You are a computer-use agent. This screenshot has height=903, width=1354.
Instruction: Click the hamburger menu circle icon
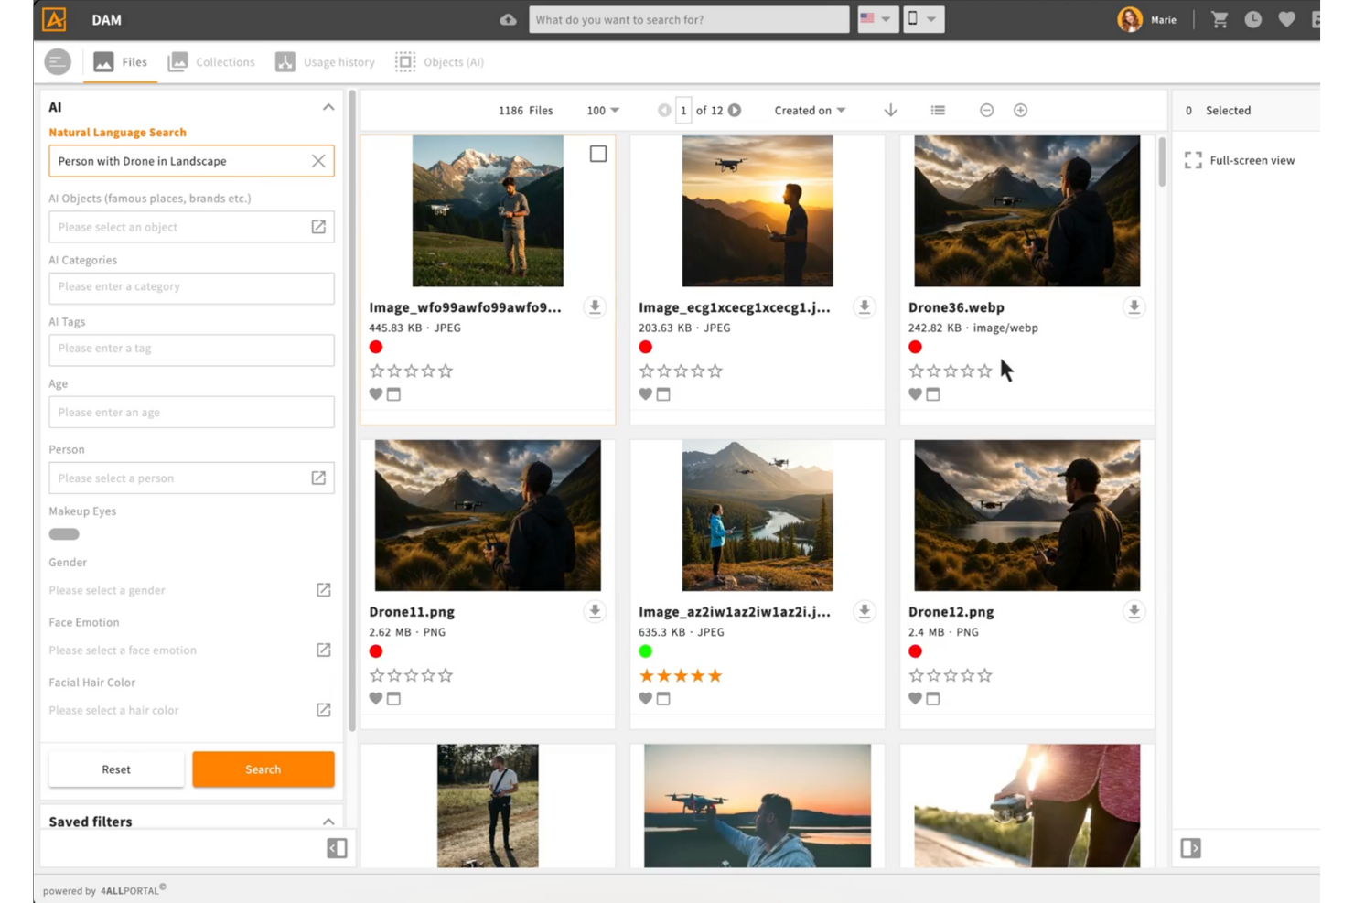click(x=58, y=62)
